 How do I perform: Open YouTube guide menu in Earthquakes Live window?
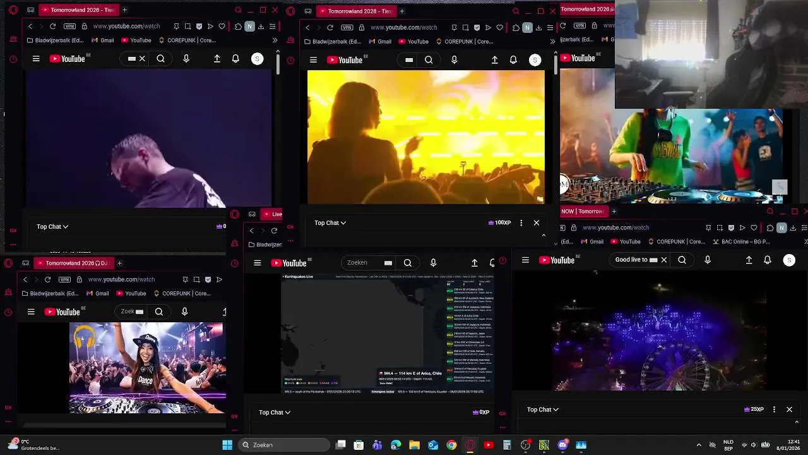257,263
